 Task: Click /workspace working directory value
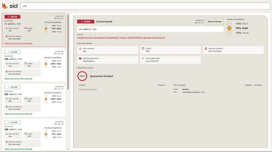pyautogui.click(x=89, y=61)
